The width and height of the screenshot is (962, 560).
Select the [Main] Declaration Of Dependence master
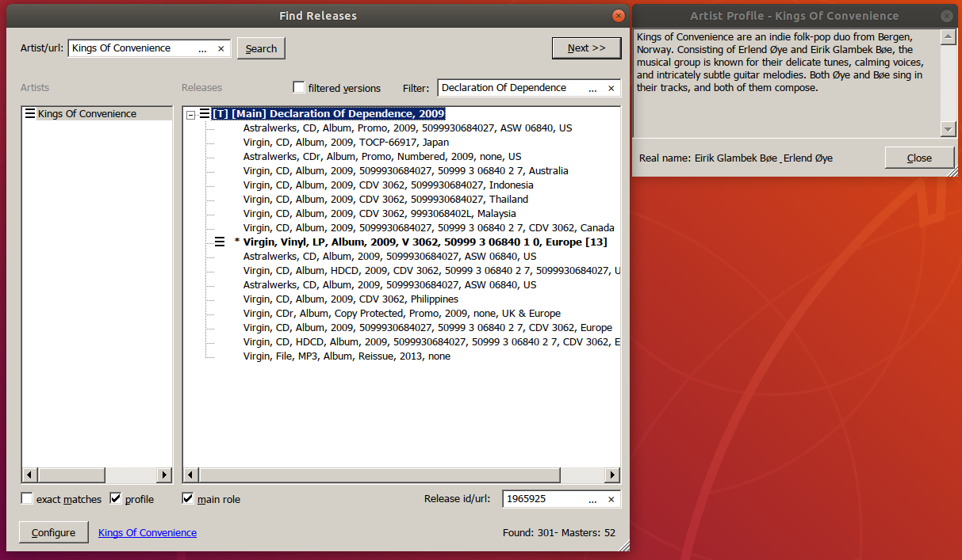(x=328, y=114)
